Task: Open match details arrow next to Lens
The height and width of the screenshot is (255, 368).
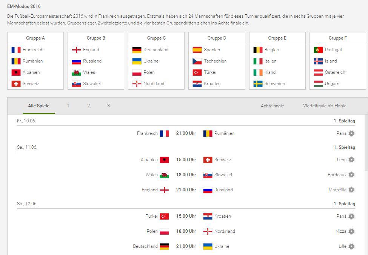Action: point(351,160)
